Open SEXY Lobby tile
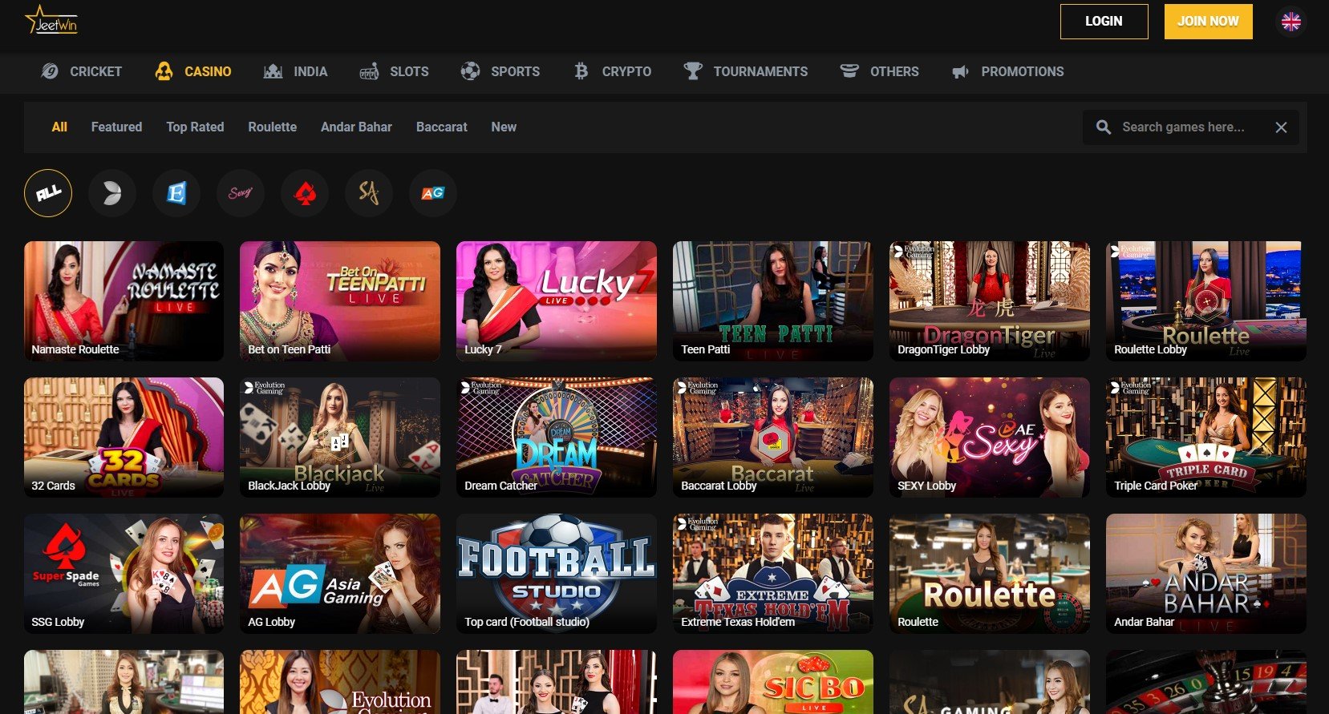1329x714 pixels. point(990,438)
